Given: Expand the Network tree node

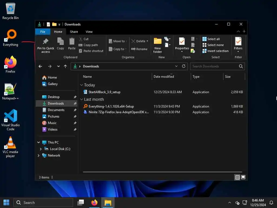Looking at the screenshot, I should point(39,155).
